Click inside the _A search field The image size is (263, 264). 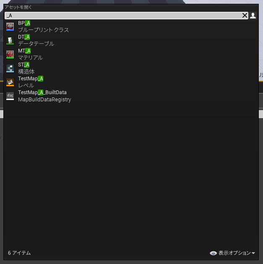(x=124, y=16)
